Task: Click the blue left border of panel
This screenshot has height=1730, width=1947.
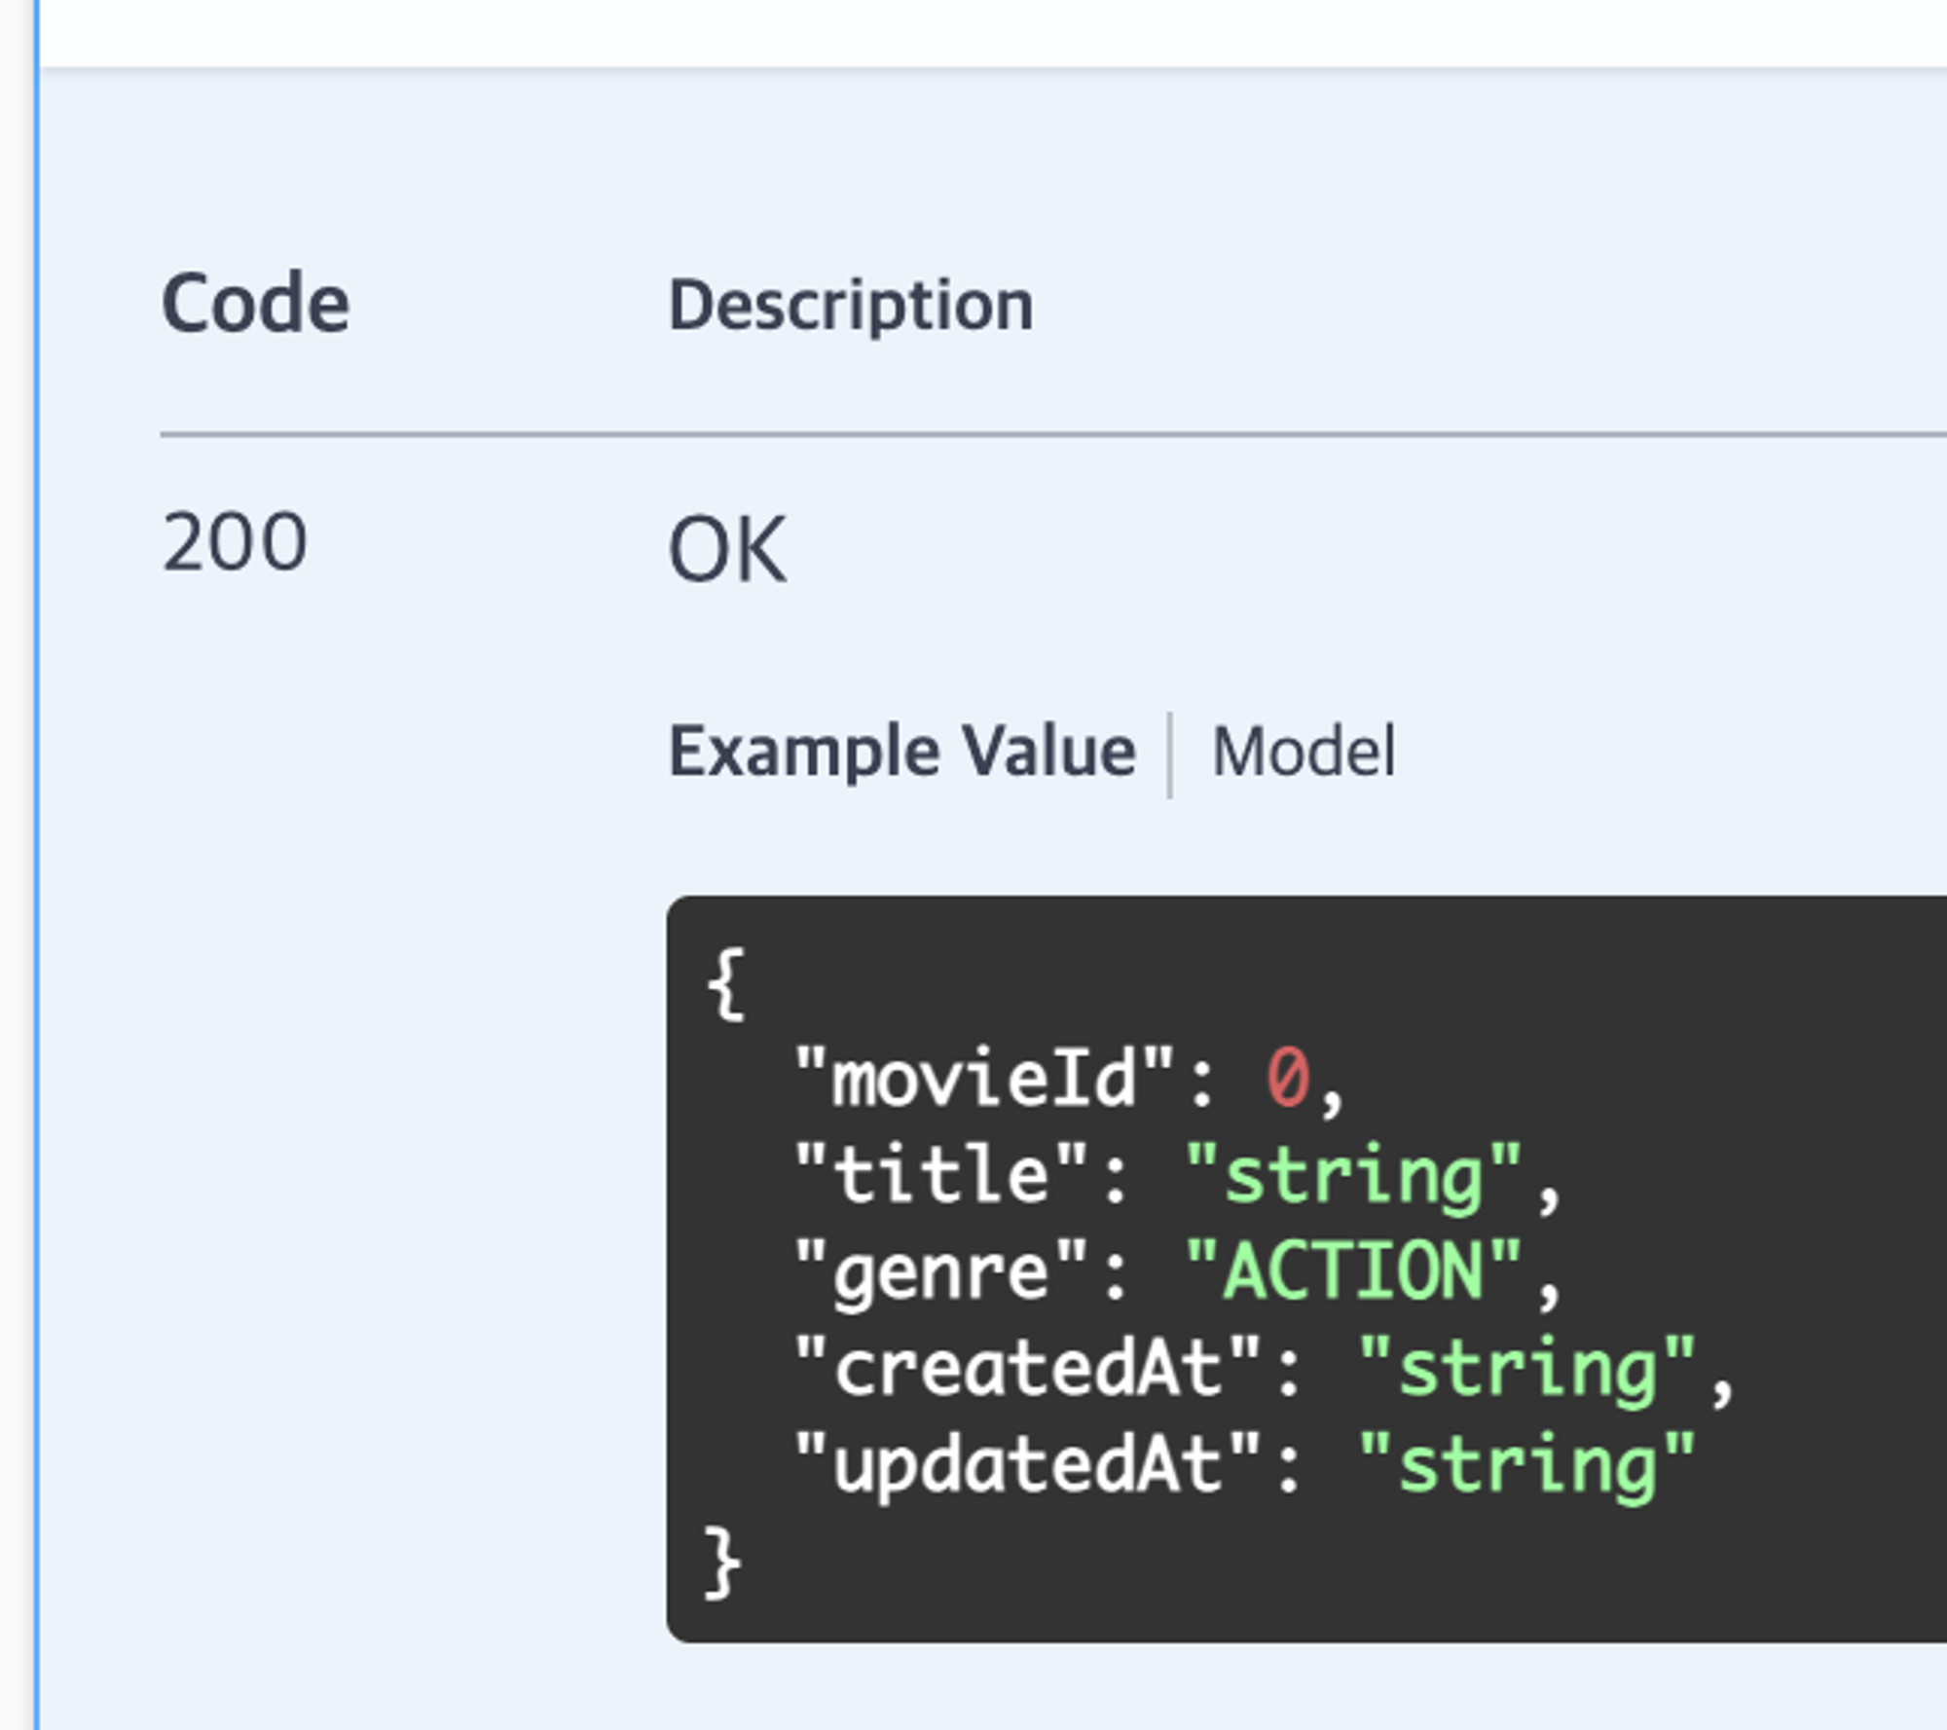Action: coord(37,876)
